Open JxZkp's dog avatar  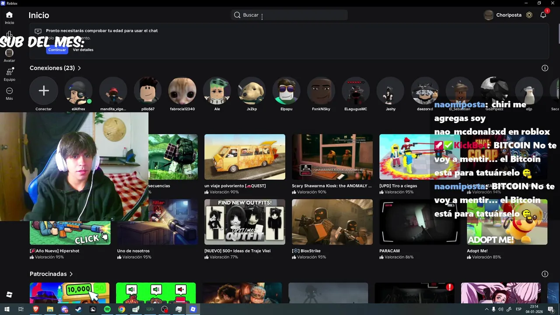[252, 91]
